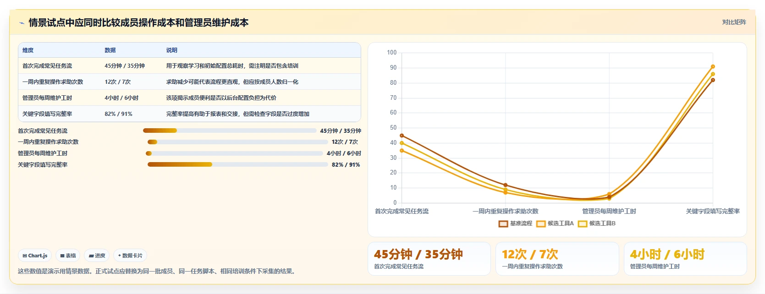Screen dimensions: 765x294
Task: Click the y-axis tick label 100
Action: coord(391,53)
